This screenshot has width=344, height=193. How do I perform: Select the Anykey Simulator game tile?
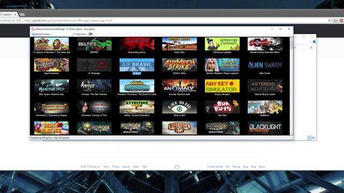point(222,87)
